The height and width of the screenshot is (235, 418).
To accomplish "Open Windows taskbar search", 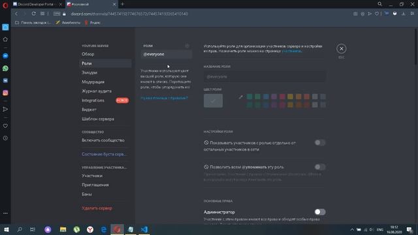I will (x=20, y=229).
